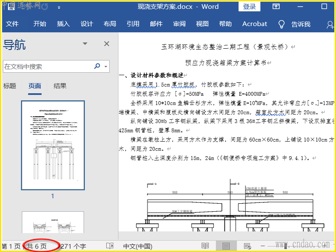Click the Save icon in title bar
Screen dimensions: 336x252
pos(11,7)
